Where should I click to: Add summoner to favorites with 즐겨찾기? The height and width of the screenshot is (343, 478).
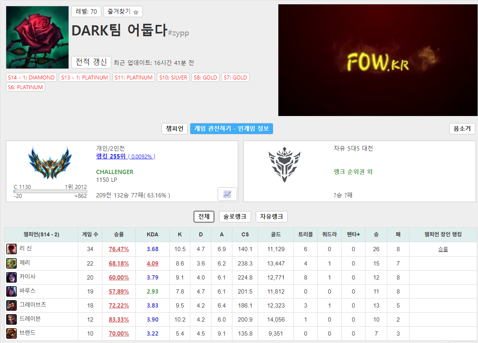[x=123, y=12]
